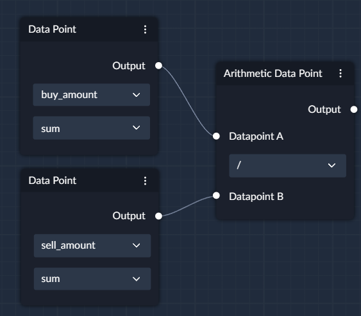Open sum dropdown under buy_amount
The height and width of the screenshot is (316, 361).
tap(92, 128)
